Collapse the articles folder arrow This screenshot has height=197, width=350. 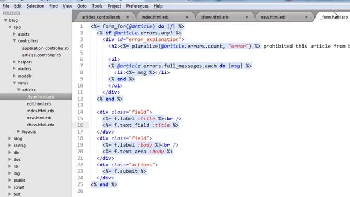19,90
